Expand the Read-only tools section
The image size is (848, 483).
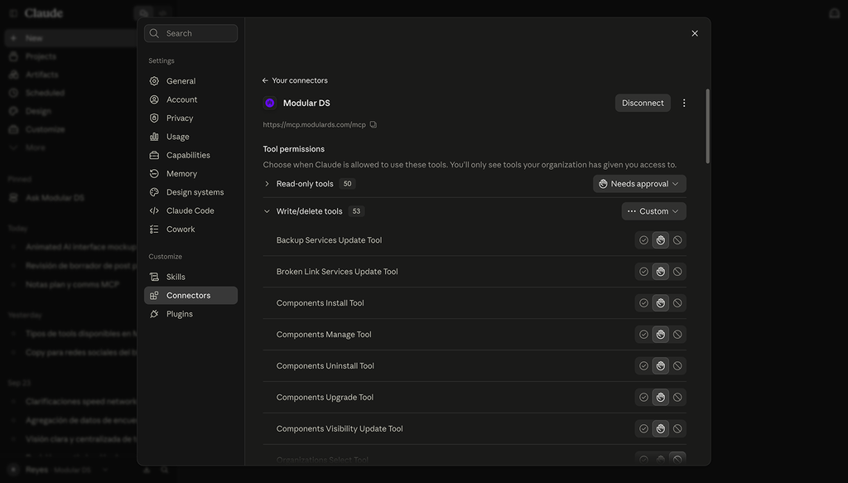point(267,184)
